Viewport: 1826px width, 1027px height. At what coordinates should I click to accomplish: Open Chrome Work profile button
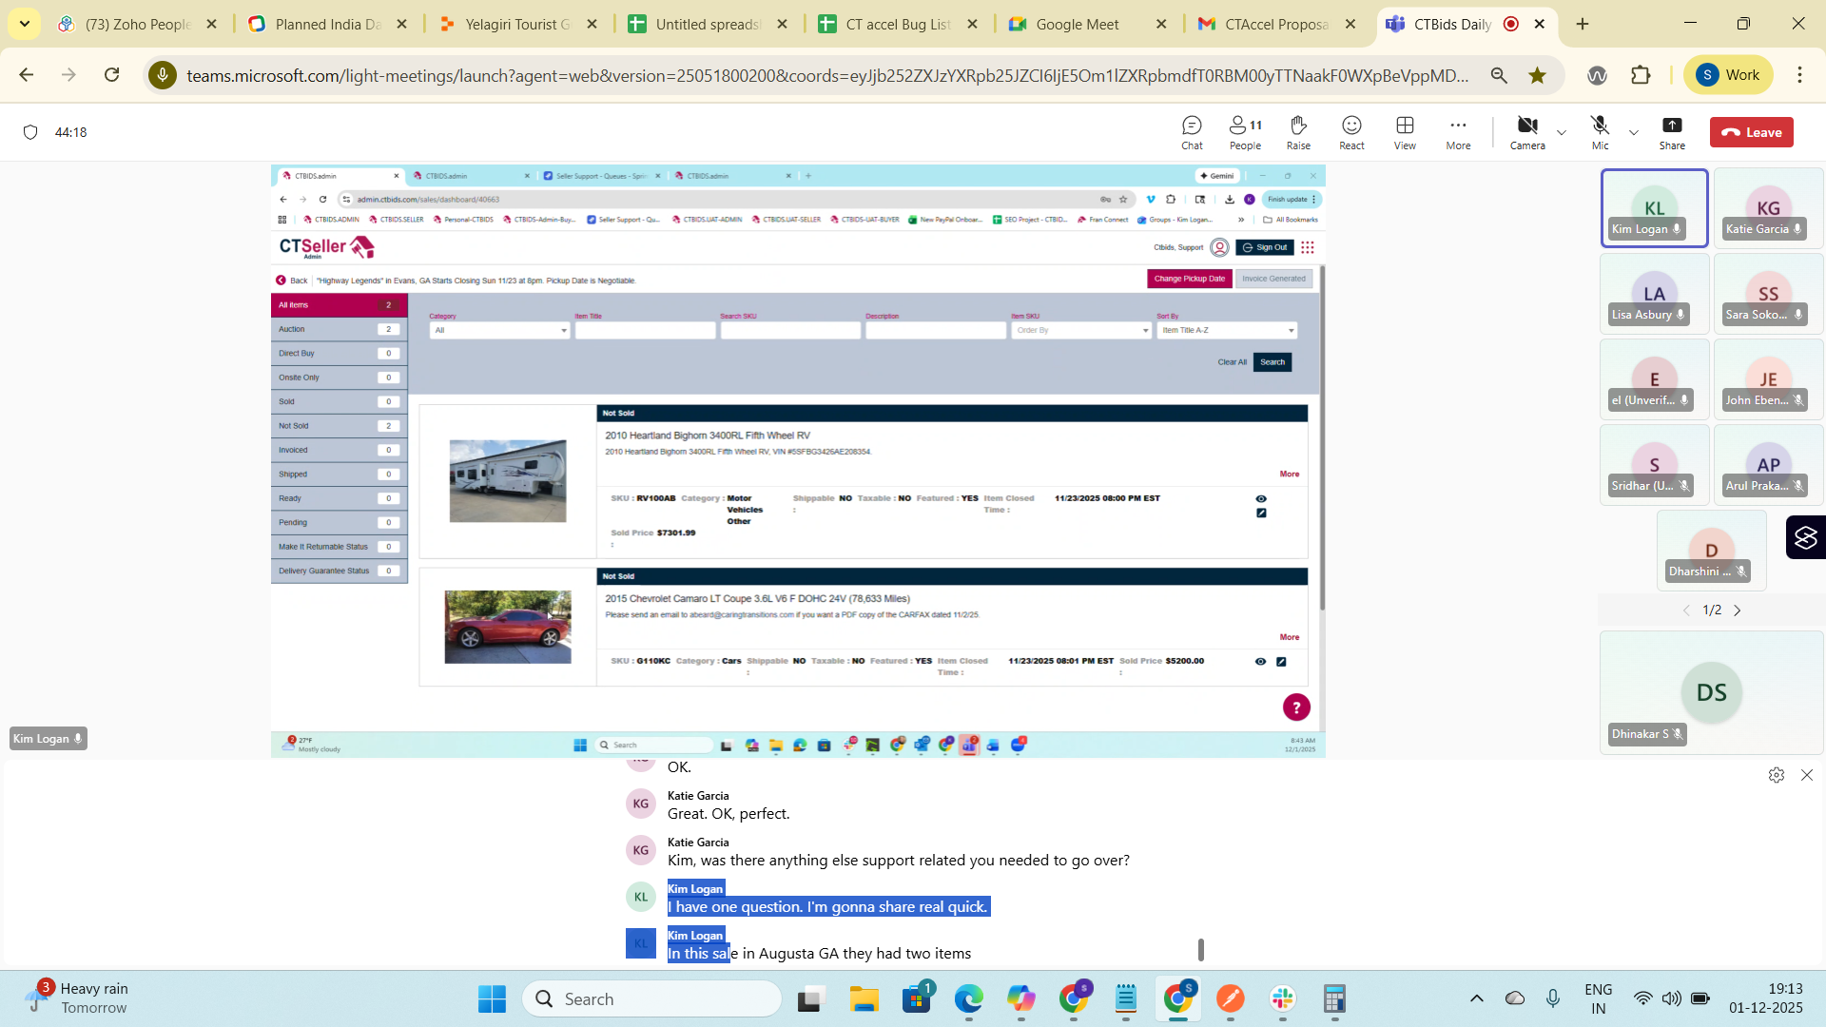coord(1728,75)
